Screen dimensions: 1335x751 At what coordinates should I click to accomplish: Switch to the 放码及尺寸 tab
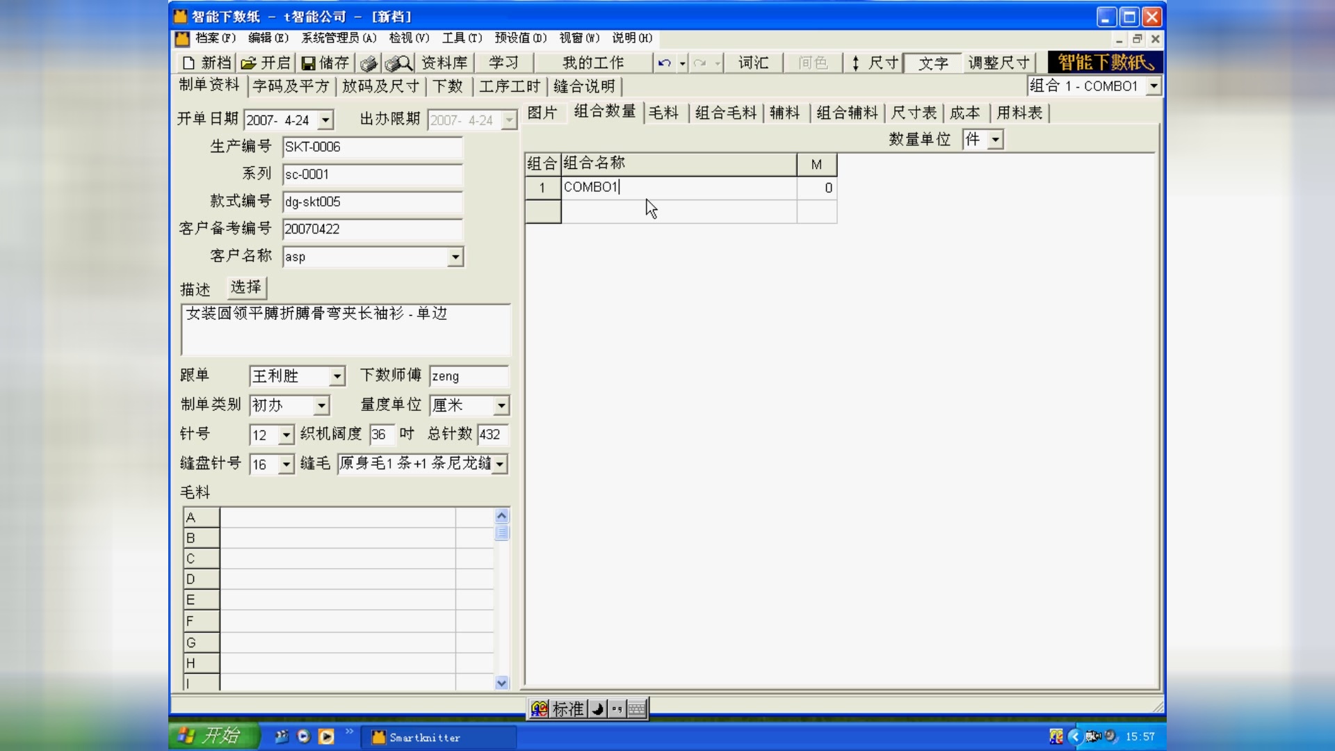click(x=381, y=86)
